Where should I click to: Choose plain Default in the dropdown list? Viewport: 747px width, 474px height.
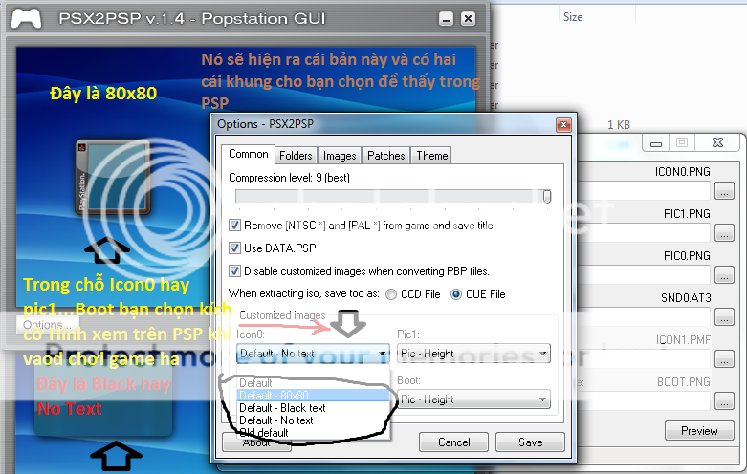(313, 383)
